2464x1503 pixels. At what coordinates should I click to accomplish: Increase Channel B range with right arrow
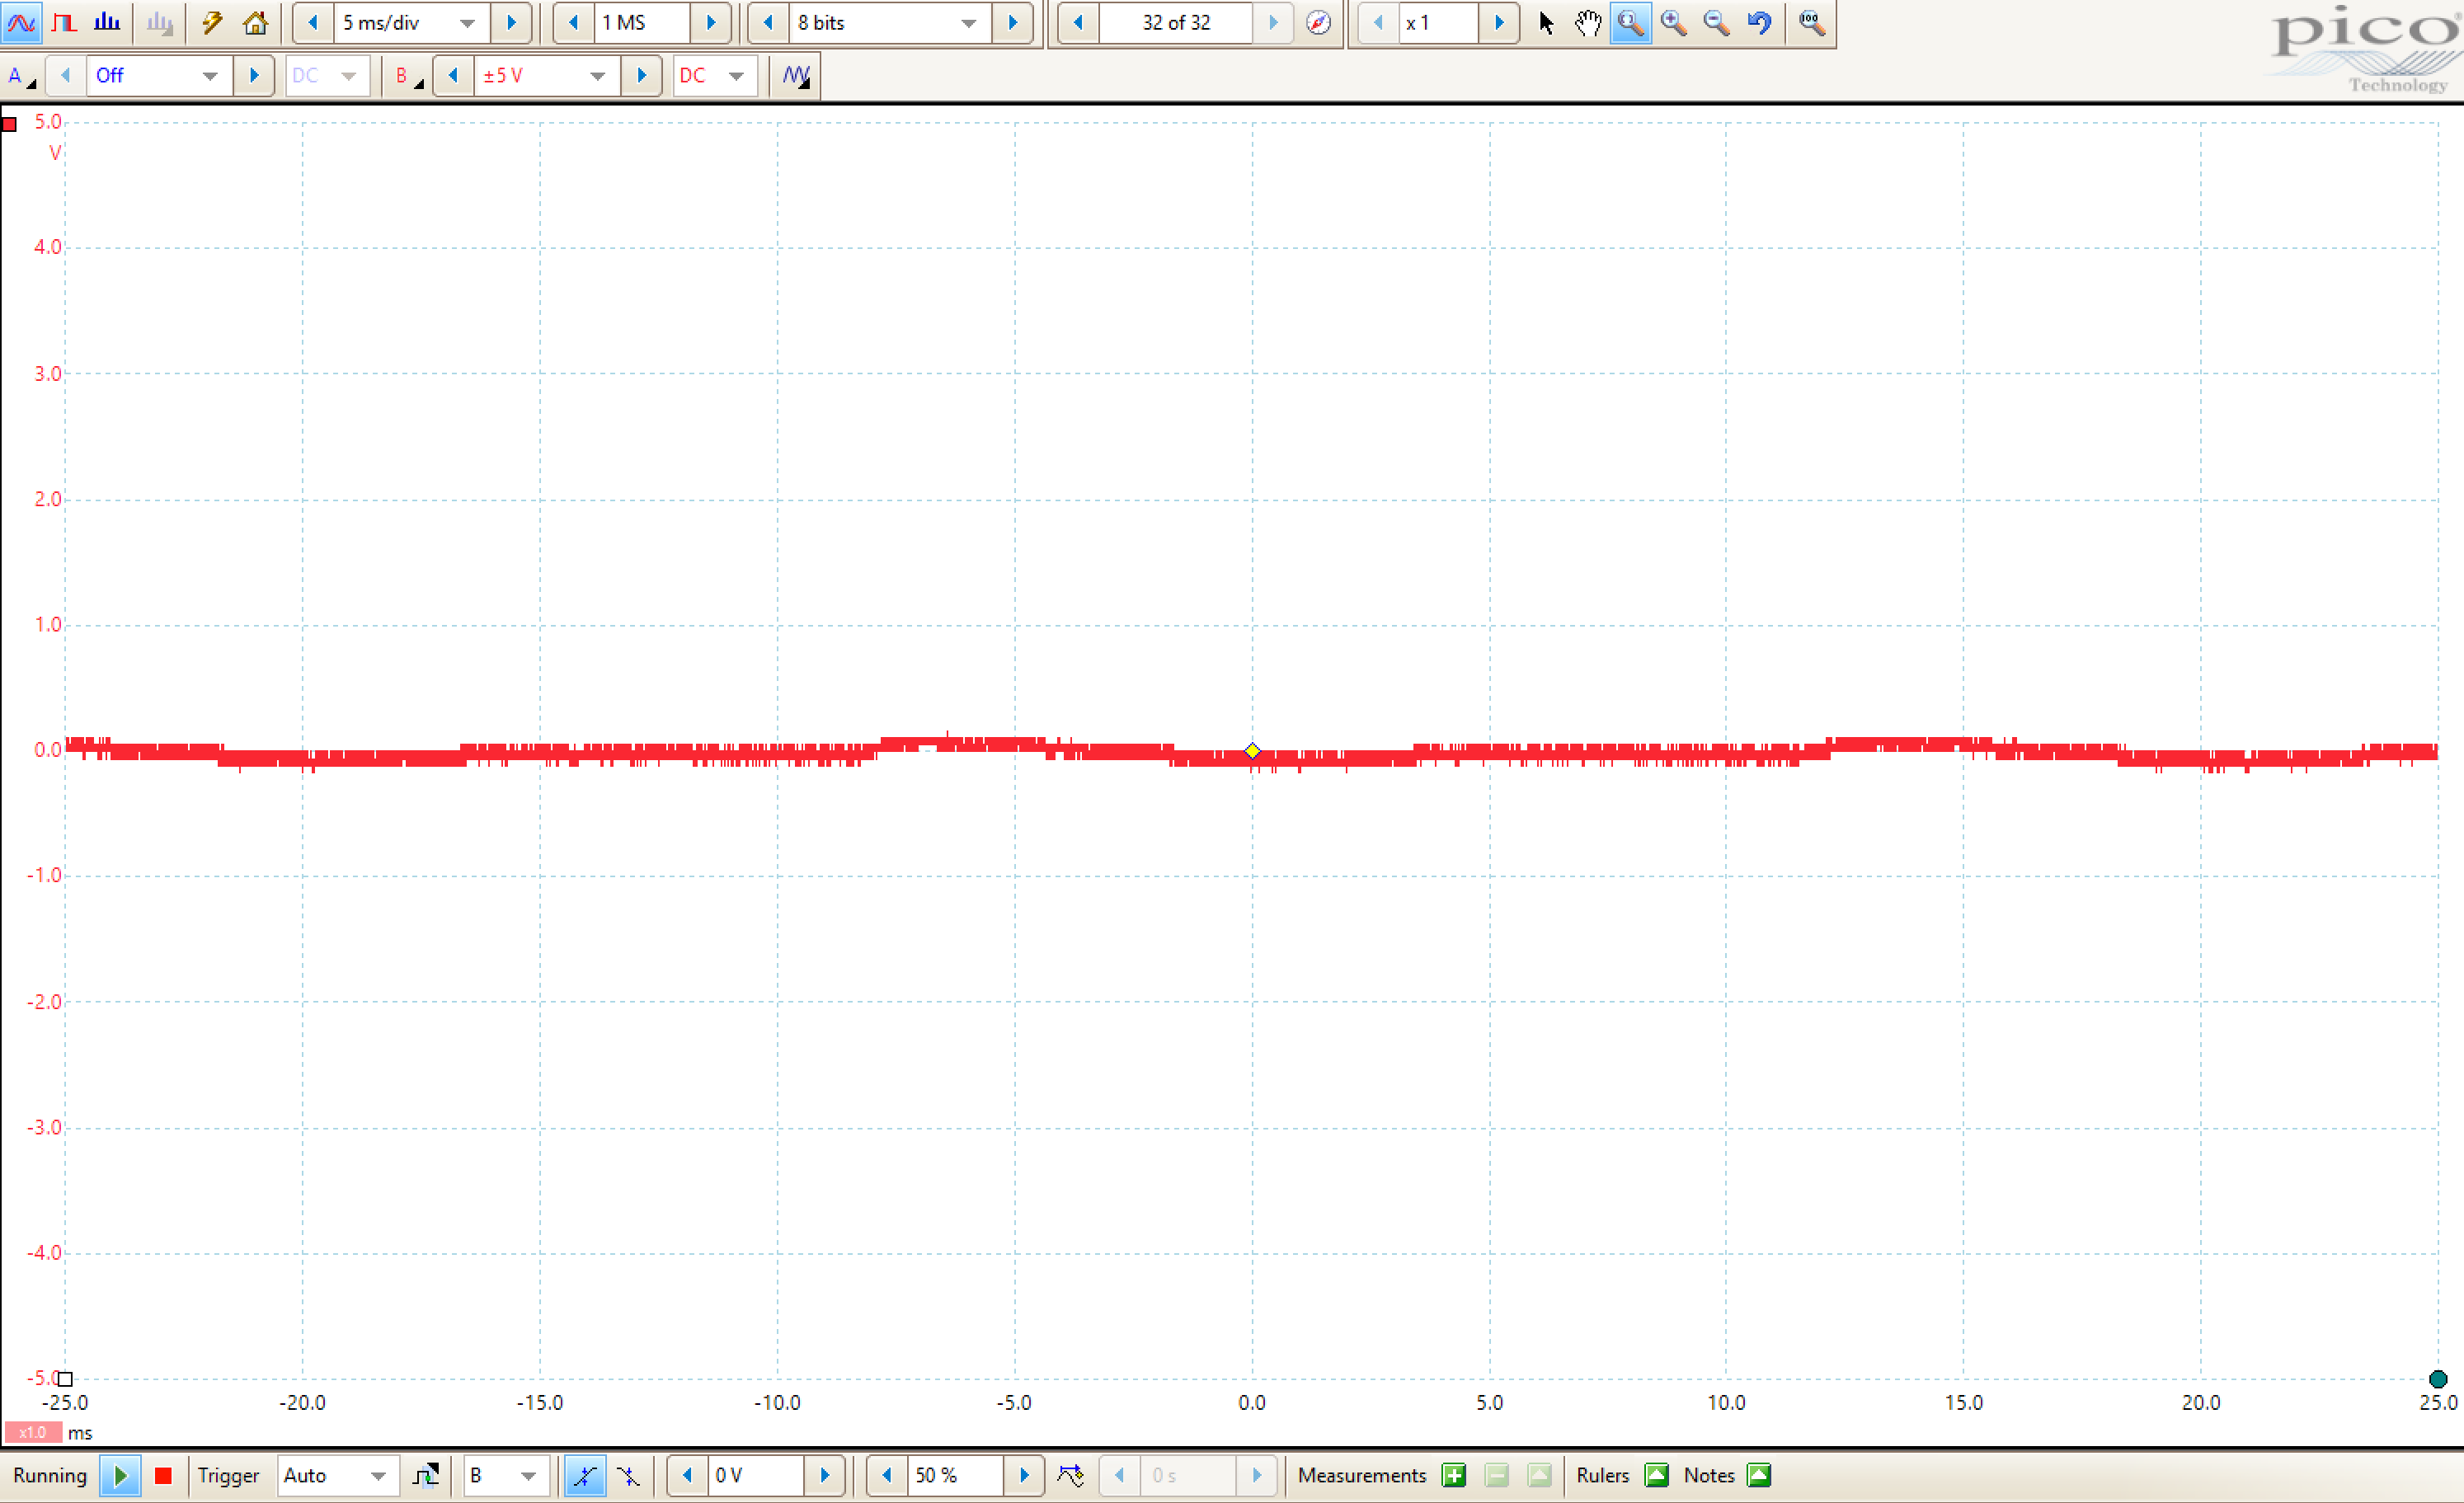click(641, 75)
